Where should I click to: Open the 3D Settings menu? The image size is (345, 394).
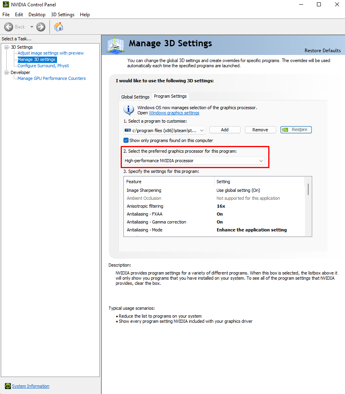[x=63, y=15]
